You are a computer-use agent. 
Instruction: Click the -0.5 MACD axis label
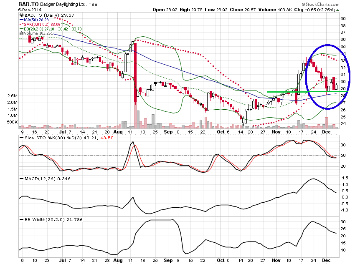[345, 204]
